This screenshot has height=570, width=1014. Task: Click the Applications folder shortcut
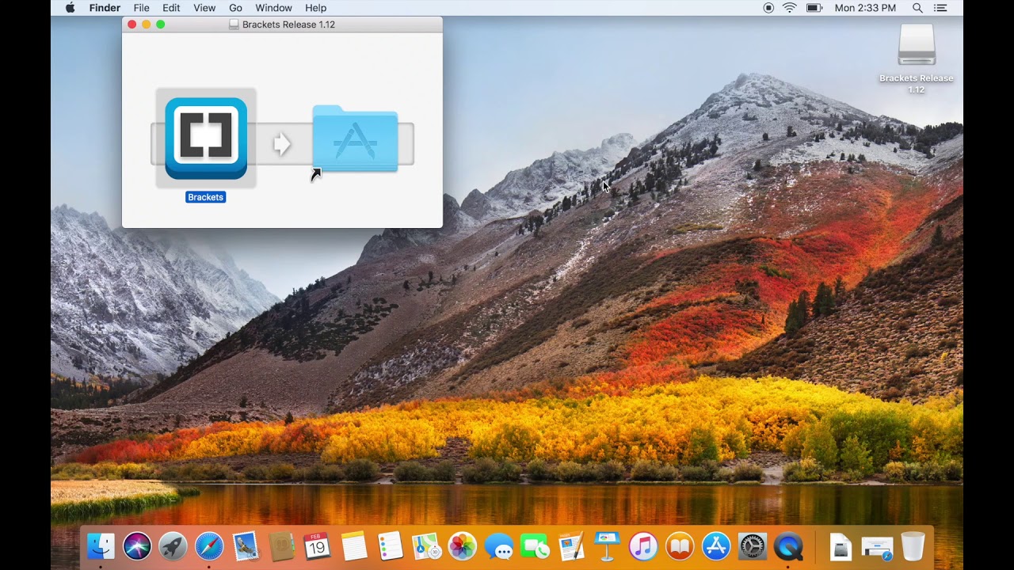tap(355, 139)
